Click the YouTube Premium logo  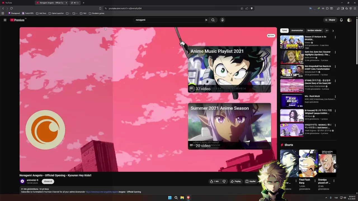pos(18,20)
